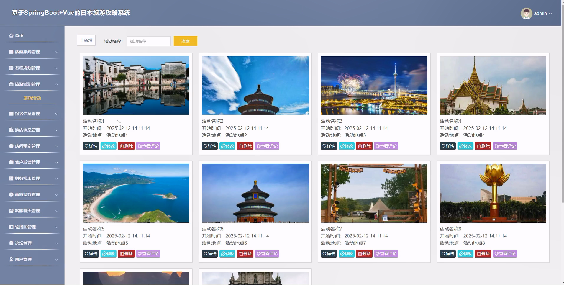Click 删除 for 活动名称3
This screenshot has height=285, width=564.
click(364, 146)
